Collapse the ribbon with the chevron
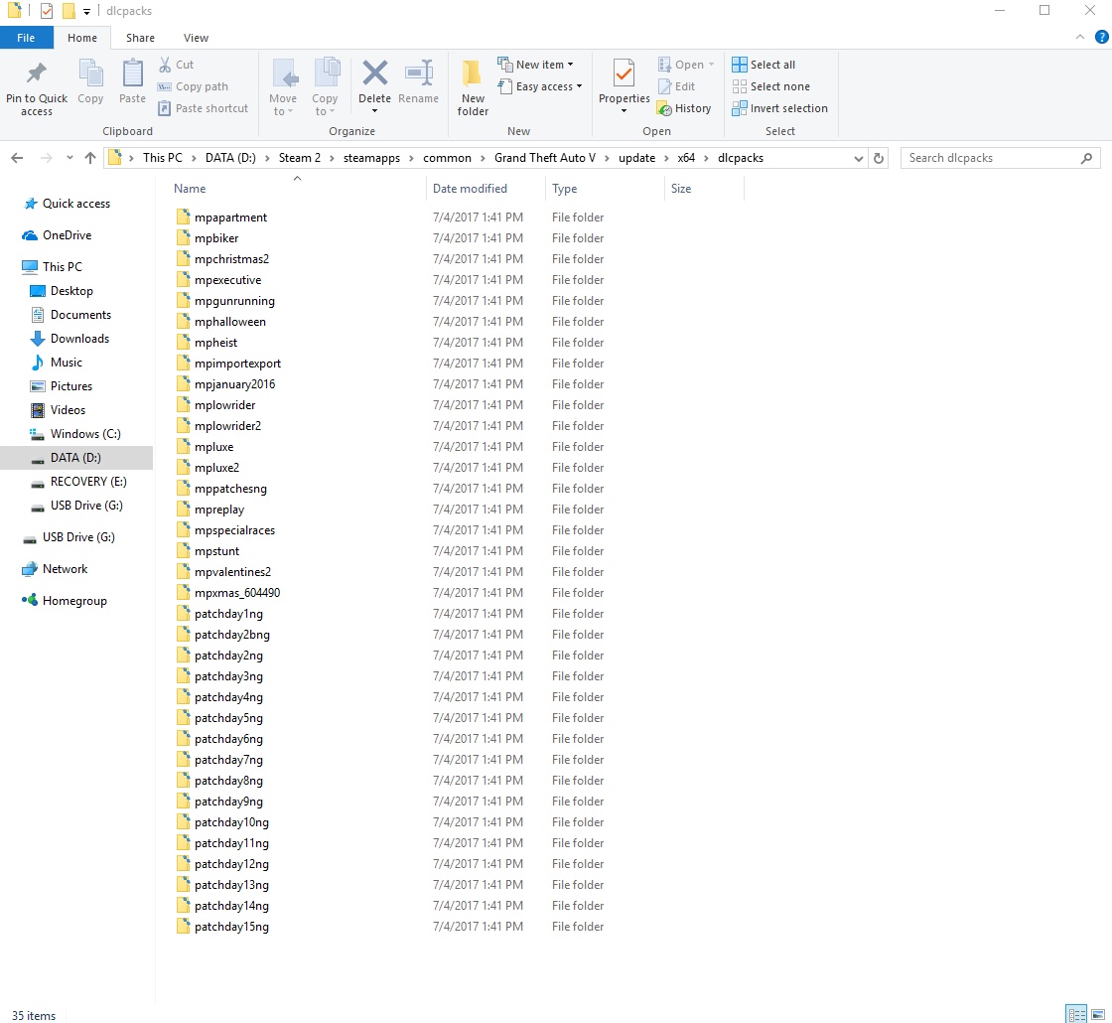Screen dimensions: 1112x1023 click(1079, 37)
